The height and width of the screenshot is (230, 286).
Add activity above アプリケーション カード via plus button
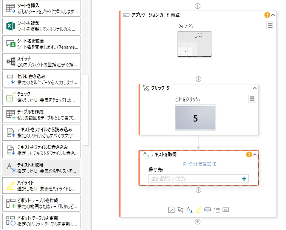tap(198, 6)
